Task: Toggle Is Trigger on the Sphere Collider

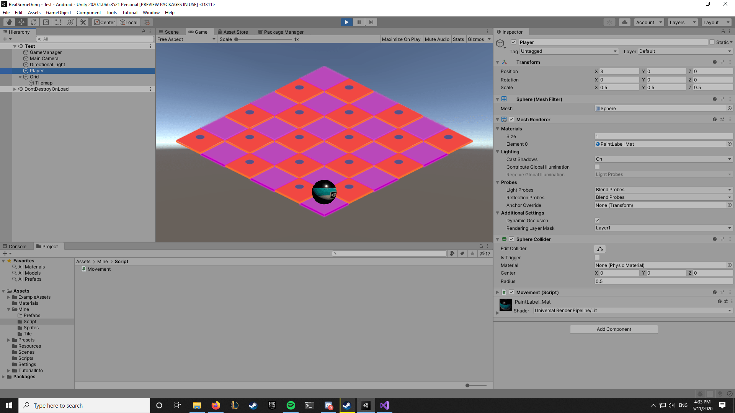Action: [597, 257]
